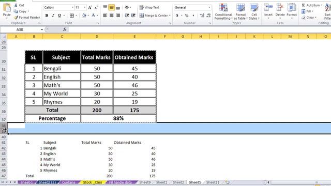The width and height of the screenshot is (331, 186).
Task: Click Merge & Center
Action: coord(154,16)
